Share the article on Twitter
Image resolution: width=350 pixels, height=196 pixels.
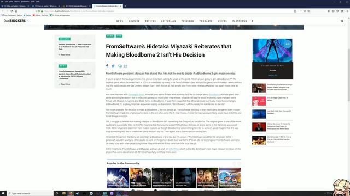pyautogui.click(x=113, y=66)
